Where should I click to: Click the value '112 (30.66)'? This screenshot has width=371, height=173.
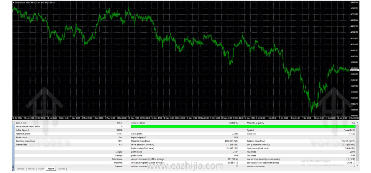point(233,159)
